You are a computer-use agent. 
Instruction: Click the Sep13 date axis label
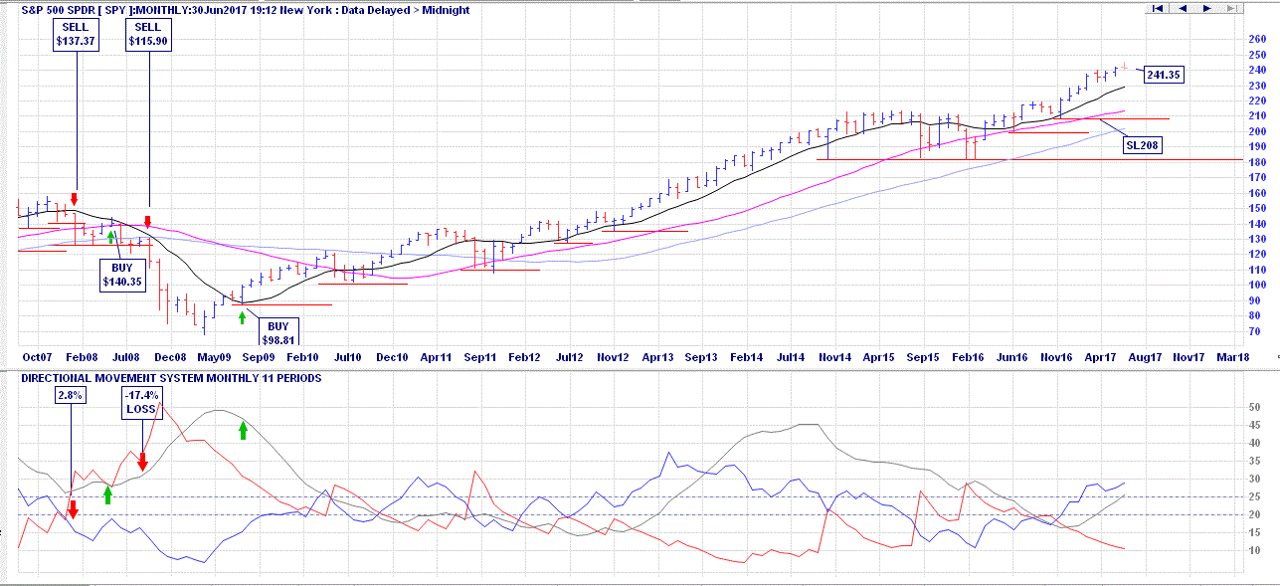701,356
